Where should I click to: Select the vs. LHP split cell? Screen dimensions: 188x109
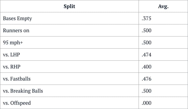pyautogui.click(x=11, y=55)
